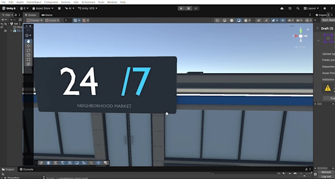
Task: Open the AI Assistant menu
Action: click(88, 2)
